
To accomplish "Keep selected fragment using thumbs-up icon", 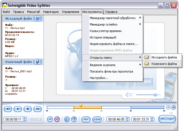I will point(67,119).
